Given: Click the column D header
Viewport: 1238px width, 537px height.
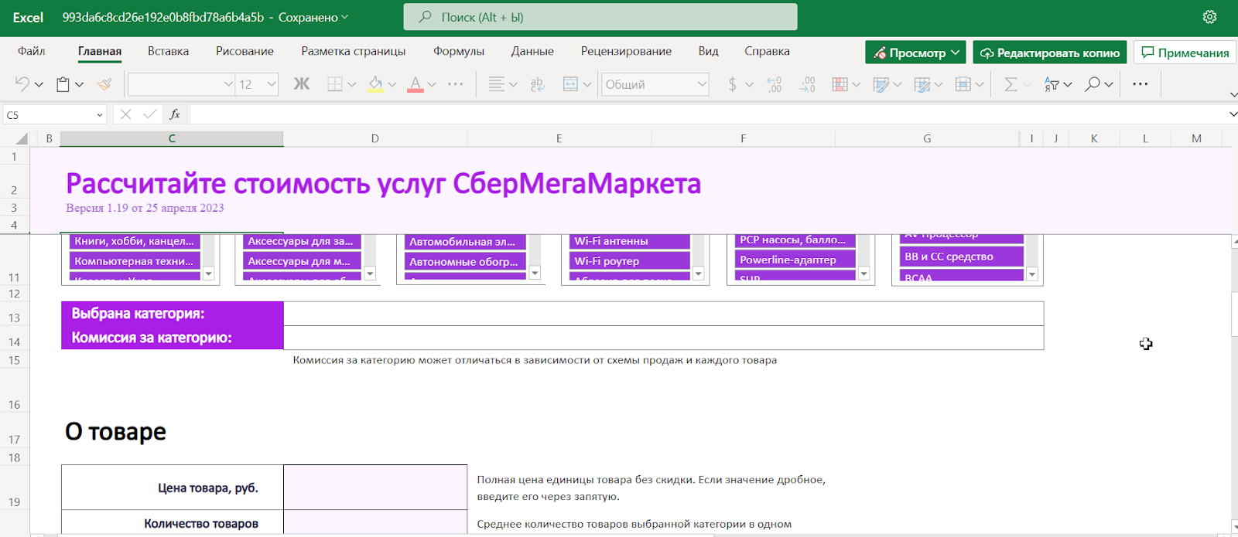Looking at the screenshot, I should (375, 138).
